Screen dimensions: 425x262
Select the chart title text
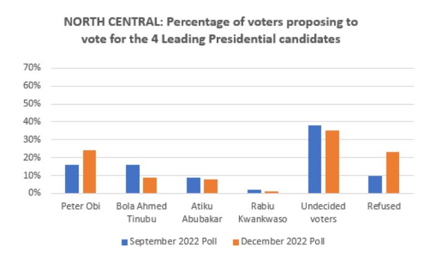point(214,29)
